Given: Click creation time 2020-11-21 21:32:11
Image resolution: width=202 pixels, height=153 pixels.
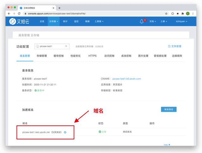Looking at the screenshot, I should click(x=45, y=85).
